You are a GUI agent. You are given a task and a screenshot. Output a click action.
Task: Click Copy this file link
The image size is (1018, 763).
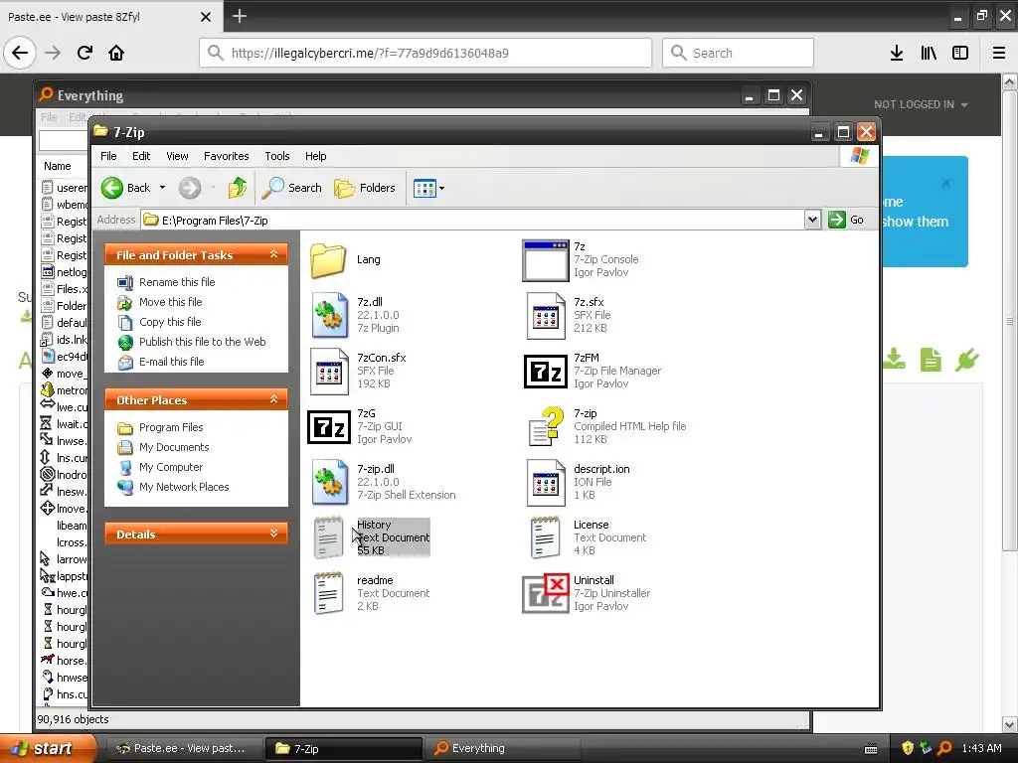tap(170, 322)
